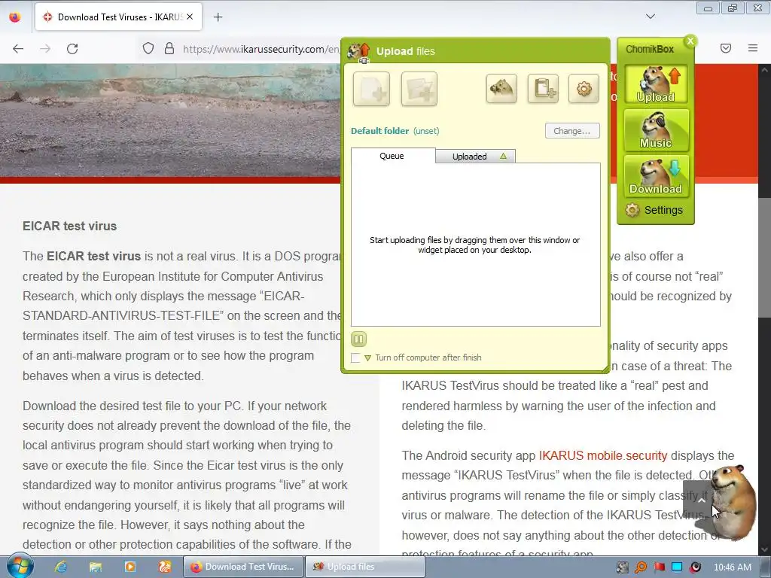Open the Windows Start menu
Image resolution: width=771 pixels, height=578 pixels.
pyautogui.click(x=20, y=566)
